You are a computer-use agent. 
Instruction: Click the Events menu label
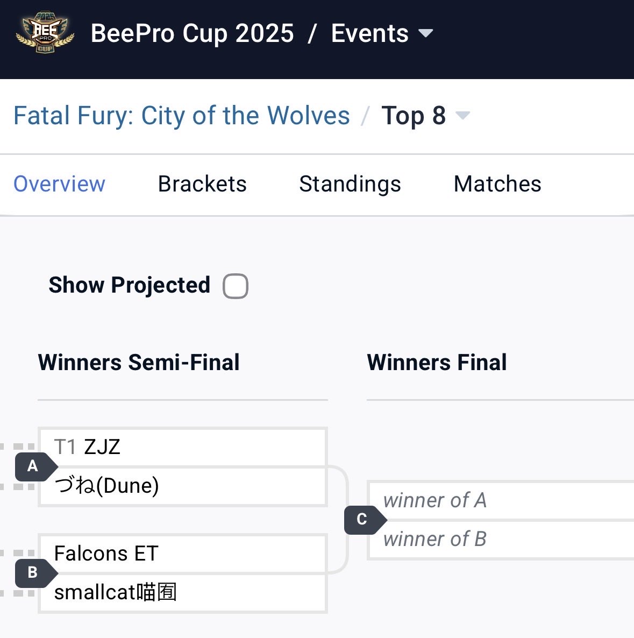(x=369, y=33)
